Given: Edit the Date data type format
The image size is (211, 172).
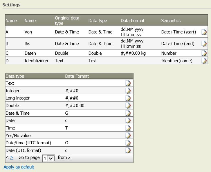Looking at the screenshot, I should click(x=128, y=120).
